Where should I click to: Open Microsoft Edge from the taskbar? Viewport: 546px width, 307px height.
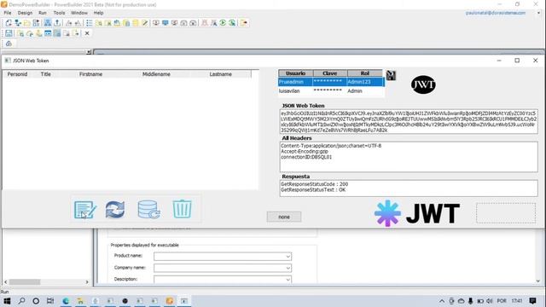[x=66, y=301]
